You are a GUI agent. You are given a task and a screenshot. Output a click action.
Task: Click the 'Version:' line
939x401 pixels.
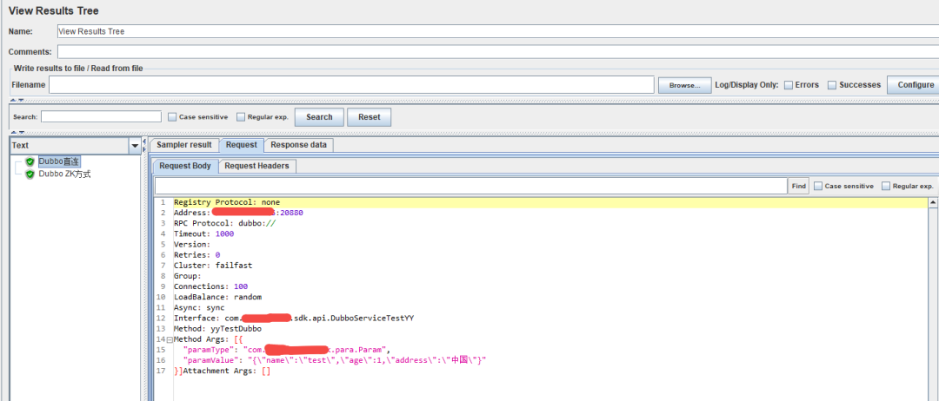tap(191, 245)
